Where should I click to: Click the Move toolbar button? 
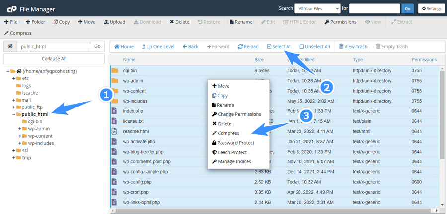87,22
